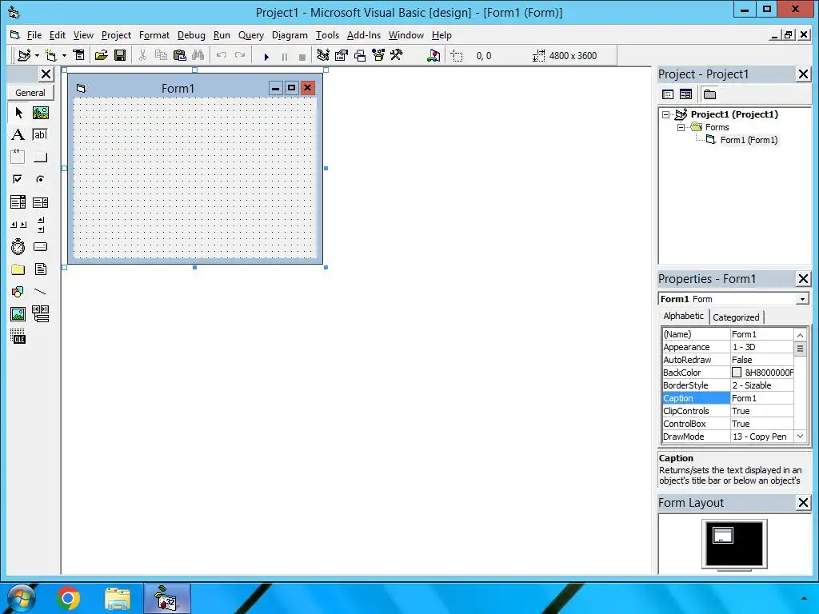The height and width of the screenshot is (614, 819).
Task: Click the BackColor color swatch value
Action: (737, 373)
